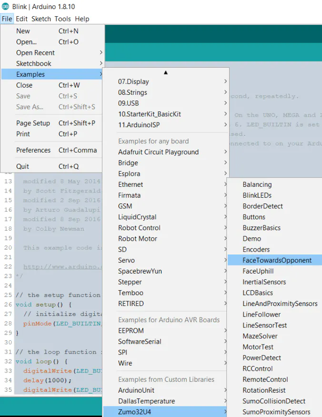Open the FaceUphill example

tap(275, 271)
